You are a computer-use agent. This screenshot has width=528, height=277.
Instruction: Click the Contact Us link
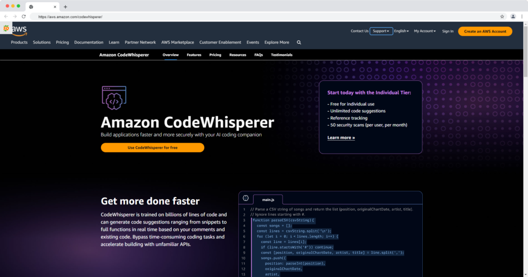[x=359, y=31]
